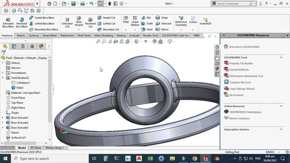Click the Section View icon

coord(116,41)
